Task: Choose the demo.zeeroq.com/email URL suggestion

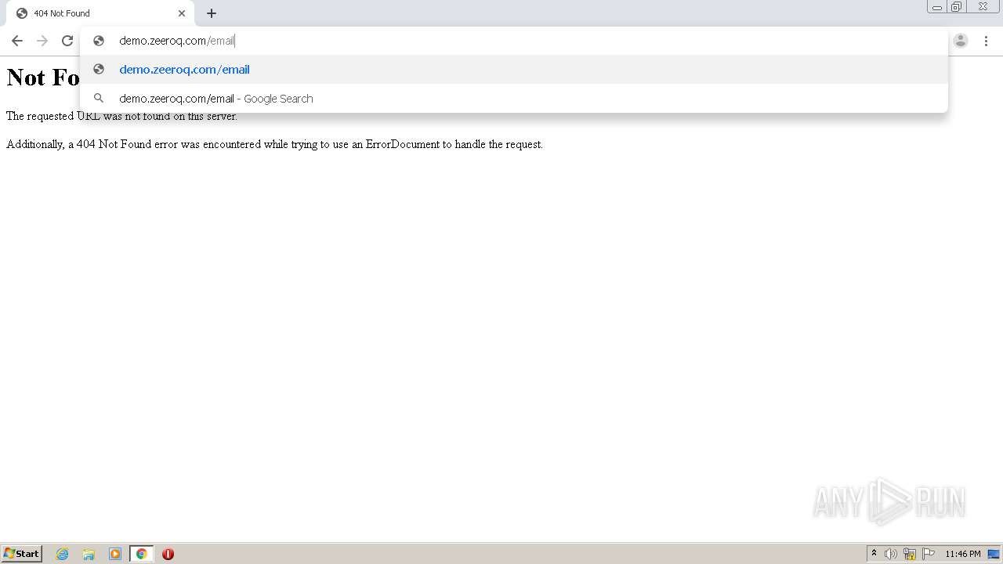Action: click(514, 70)
